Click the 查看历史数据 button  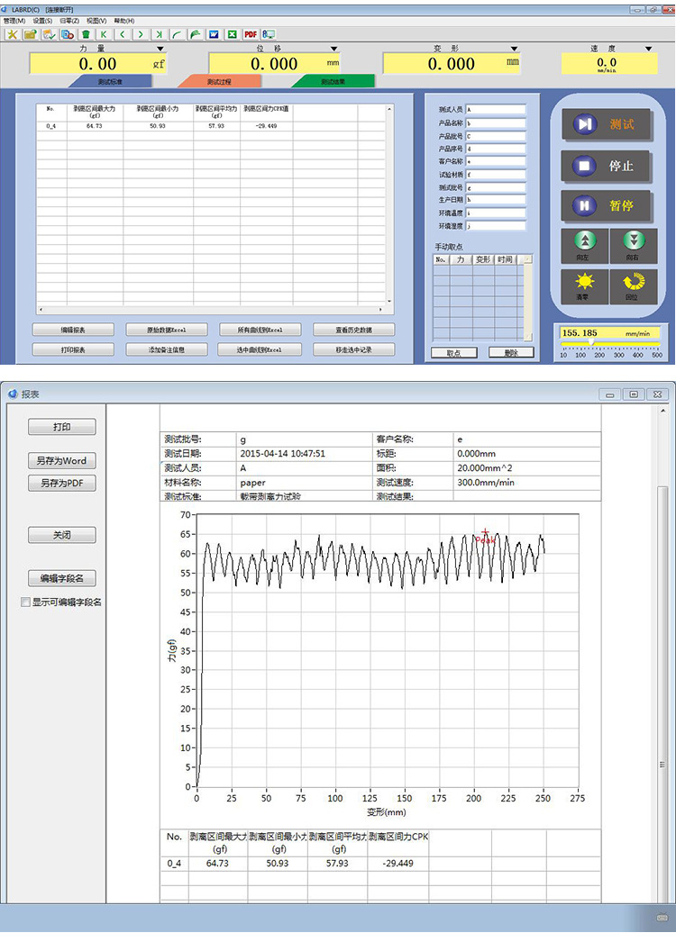tap(342, 330)
